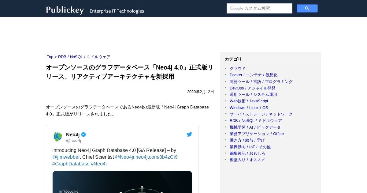Image resolution: width=367 pixels, height=193 pixels.
Task: Open サーバ / ストレージ / ネットワーク category
Action: click(261, 114)
